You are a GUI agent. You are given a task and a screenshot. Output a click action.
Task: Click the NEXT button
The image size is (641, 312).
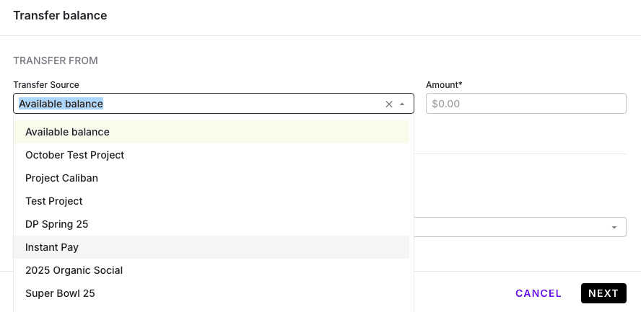(603, 293)
